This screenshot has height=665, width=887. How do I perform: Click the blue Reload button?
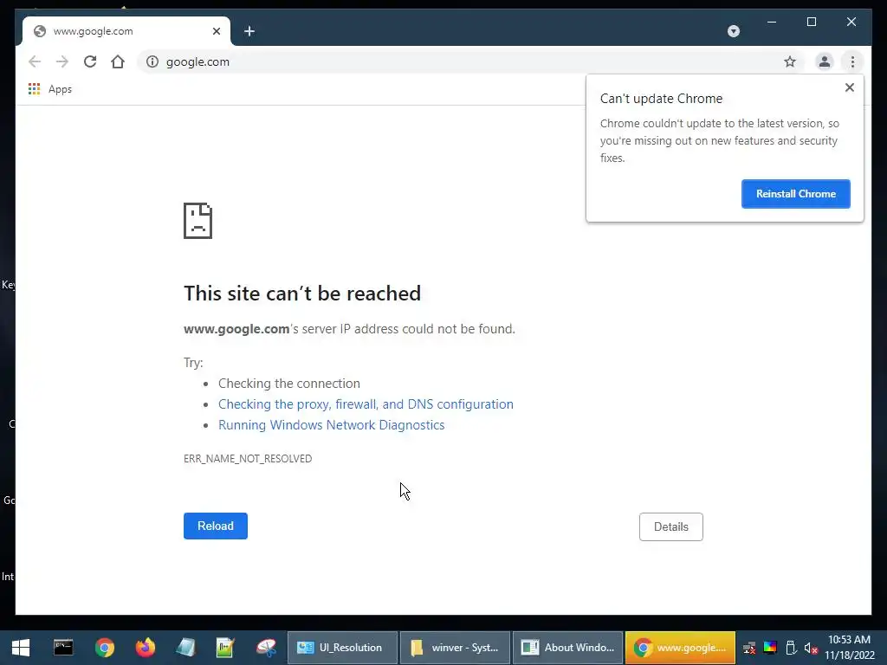216,526
